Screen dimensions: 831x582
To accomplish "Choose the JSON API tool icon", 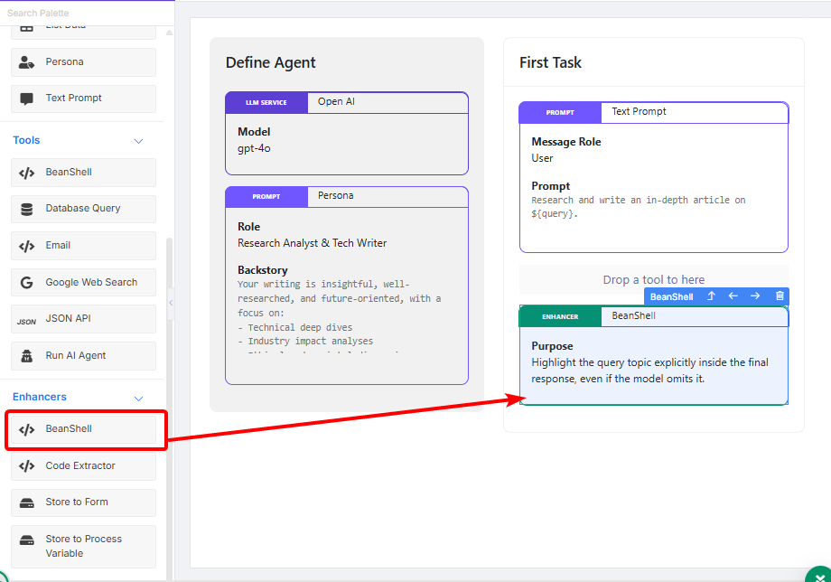I will coord(27,319).
